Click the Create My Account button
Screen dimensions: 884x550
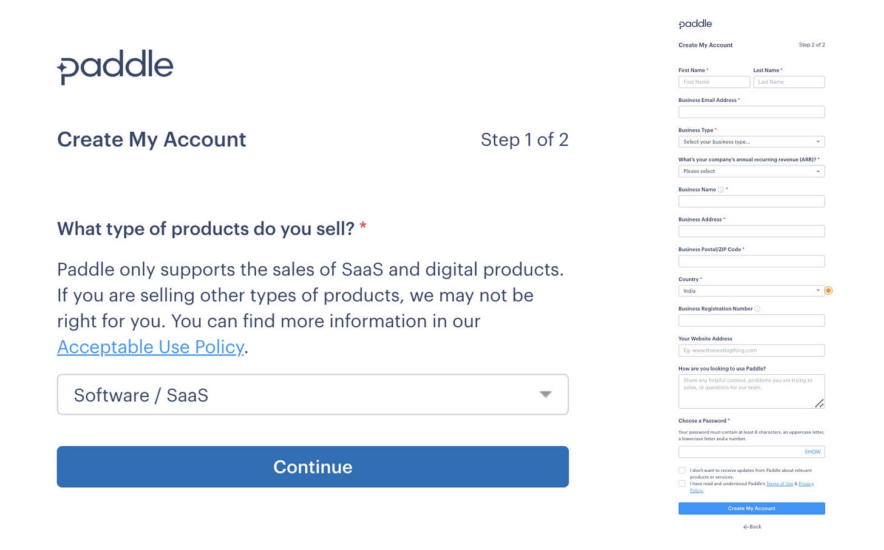[751, 509]
